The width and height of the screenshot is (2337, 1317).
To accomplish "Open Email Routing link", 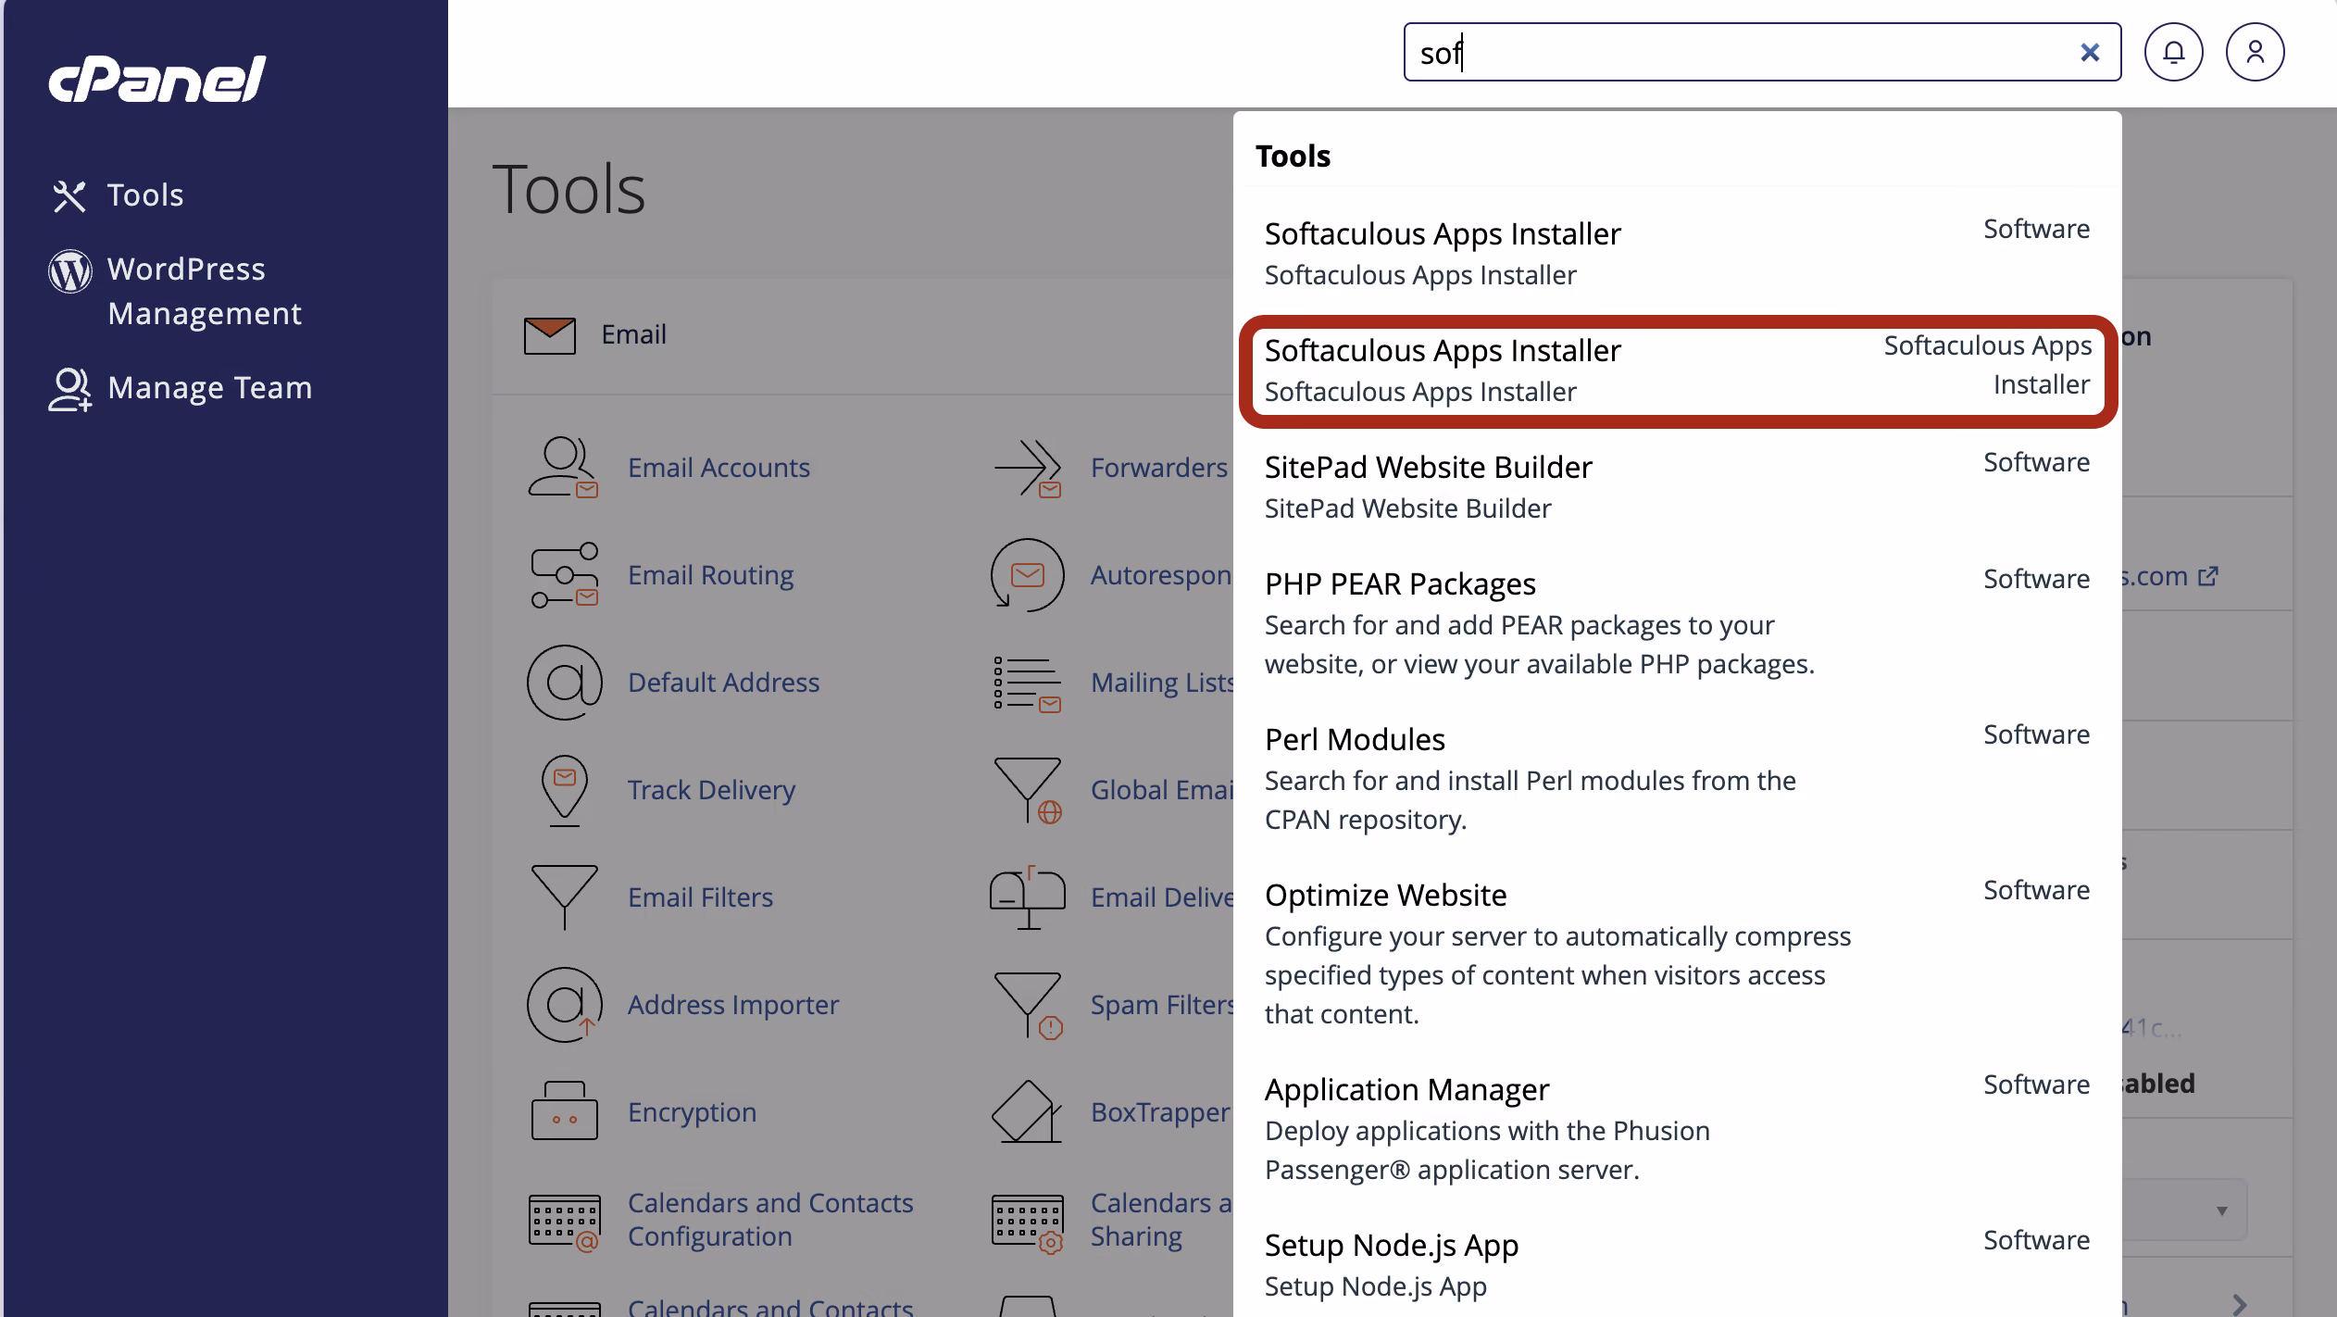I will click(710, 575).
